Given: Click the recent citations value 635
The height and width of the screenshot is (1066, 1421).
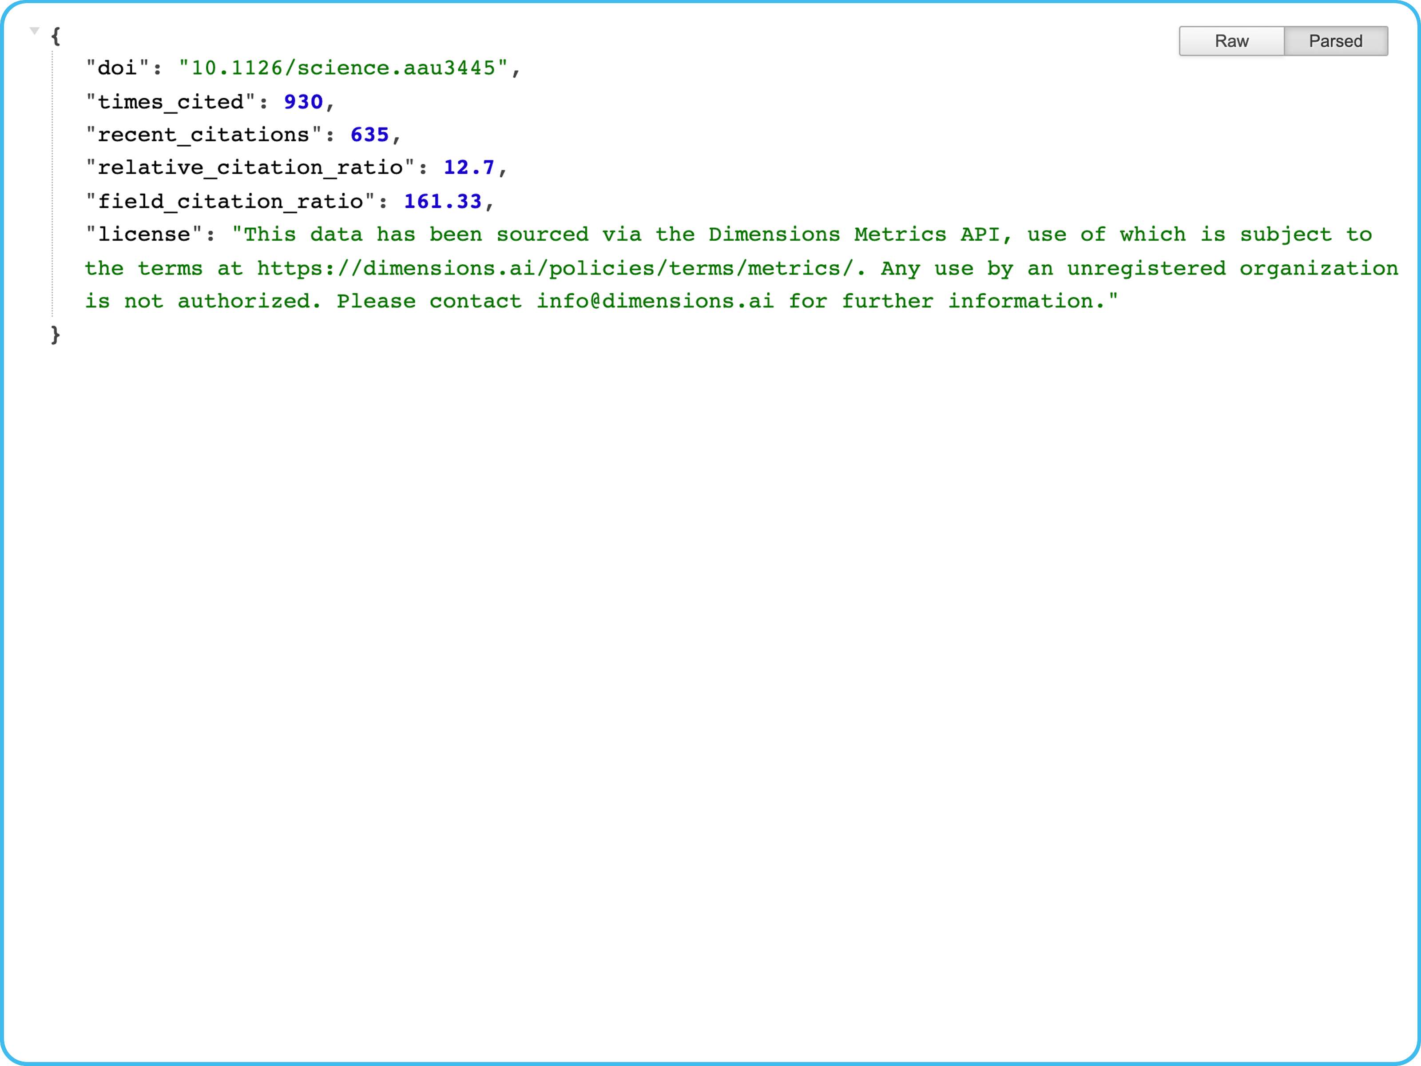Looking at the screenshot, I should pos(369,135).
